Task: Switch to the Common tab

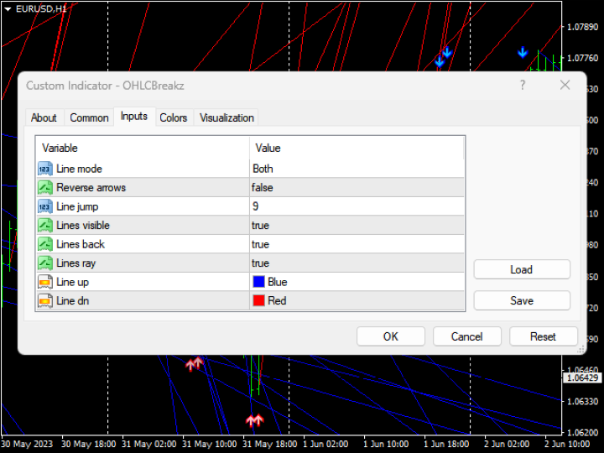Action: coord(89,117)
